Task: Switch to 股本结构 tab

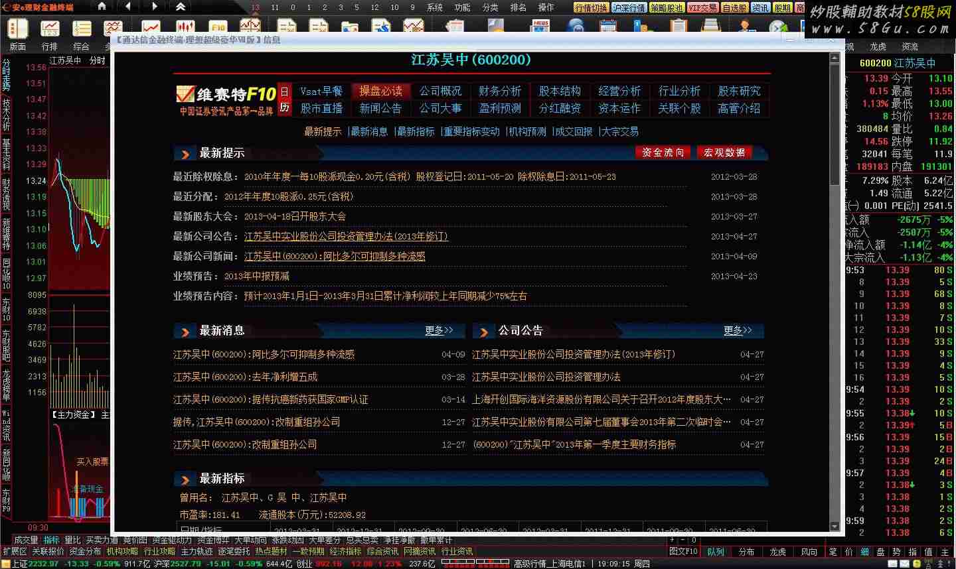Action: [560, 91]
